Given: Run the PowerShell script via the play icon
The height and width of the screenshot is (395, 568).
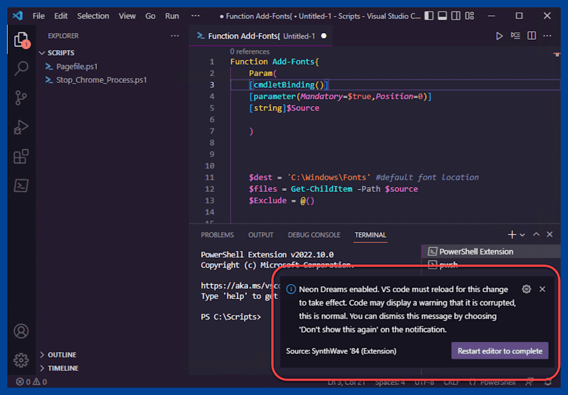Looking at the screenshot, I should click(499, 35).
